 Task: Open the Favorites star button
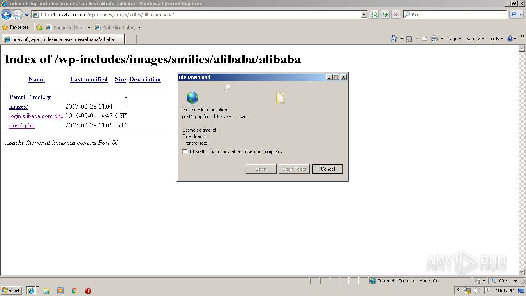(x=16, y=28)
